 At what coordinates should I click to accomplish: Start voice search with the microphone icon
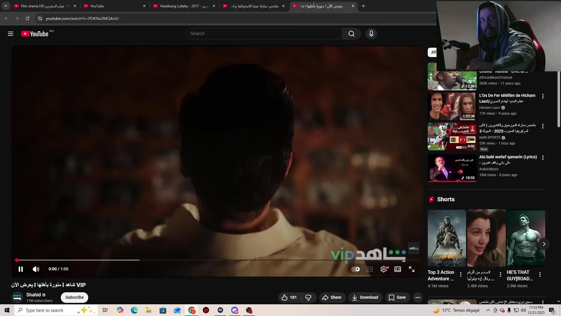point(371,34)
